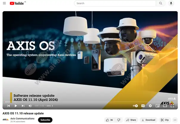
Task: Focus the Search input field
Action: pos(115,3)
